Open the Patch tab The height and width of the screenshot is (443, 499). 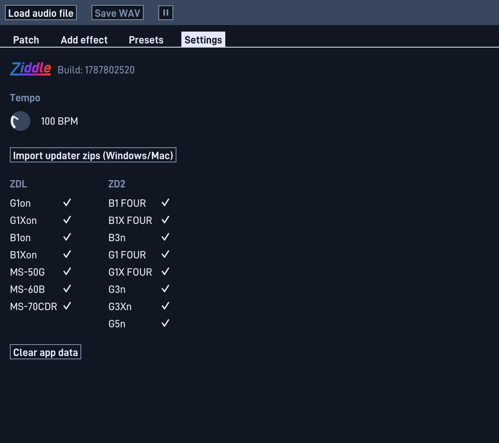tap(26, 40)
